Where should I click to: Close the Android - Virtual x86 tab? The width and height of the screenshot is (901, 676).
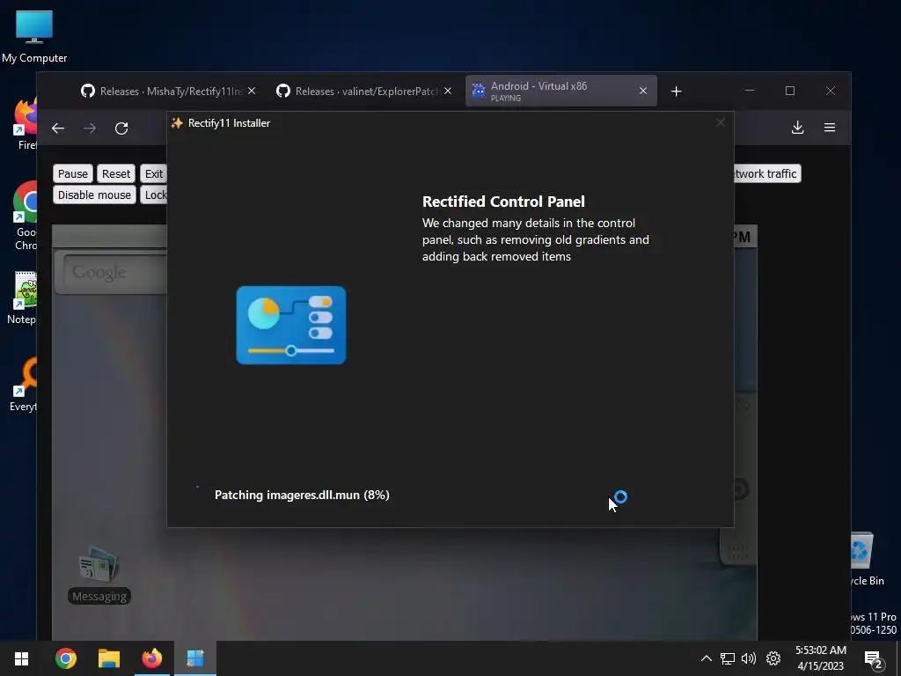tap(643, 91)
